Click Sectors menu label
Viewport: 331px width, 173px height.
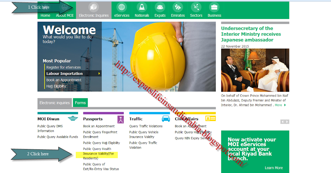(x=196, y=15)
